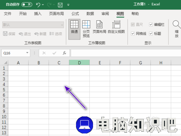
Task: Select column A header
Action: click(18, 63)
